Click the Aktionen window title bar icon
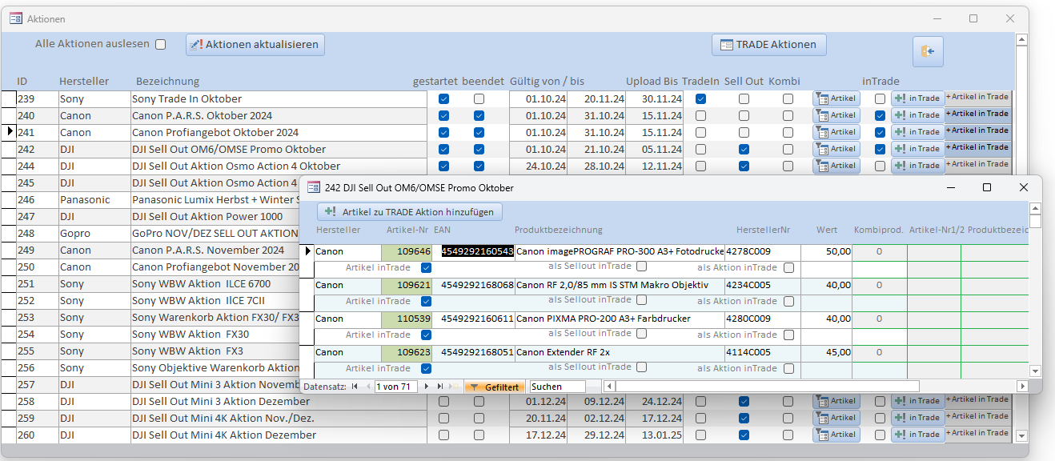 click(x=16, y=18)
